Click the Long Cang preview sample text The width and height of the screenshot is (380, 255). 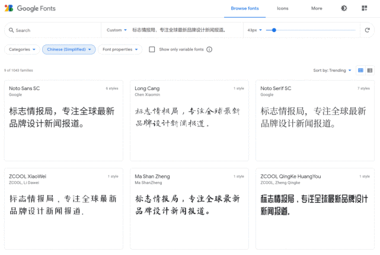[187, 117]
